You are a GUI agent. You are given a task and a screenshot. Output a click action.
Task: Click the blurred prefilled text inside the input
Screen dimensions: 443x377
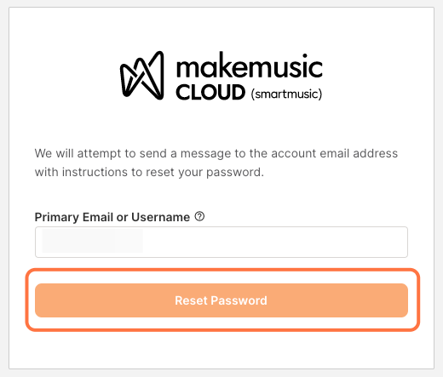coord(92,241)
